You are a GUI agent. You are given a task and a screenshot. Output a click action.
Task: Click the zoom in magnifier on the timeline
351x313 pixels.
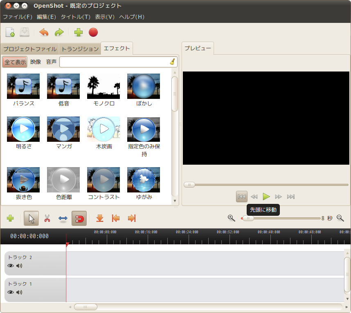click(x=232, y=218)
